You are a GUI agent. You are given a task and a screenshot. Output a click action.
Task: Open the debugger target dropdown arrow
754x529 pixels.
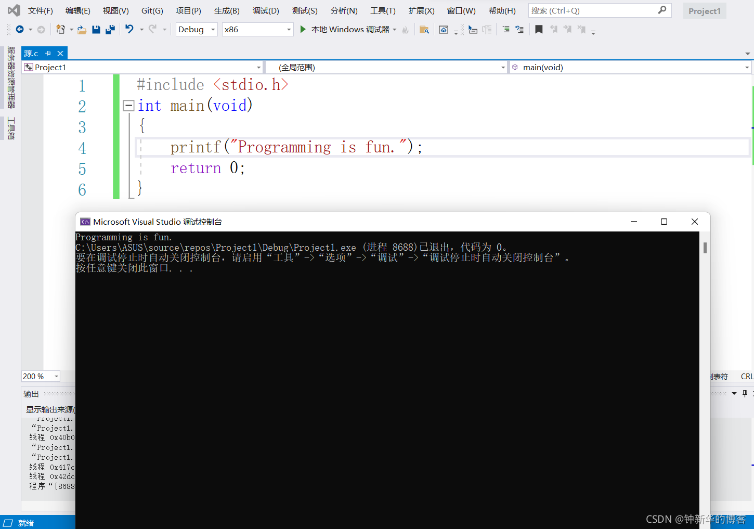click(x=395, y=30)
